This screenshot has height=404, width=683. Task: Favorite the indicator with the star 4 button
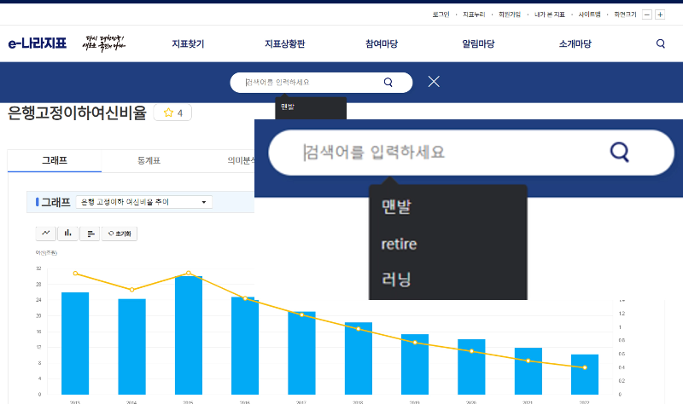(173, 113)
